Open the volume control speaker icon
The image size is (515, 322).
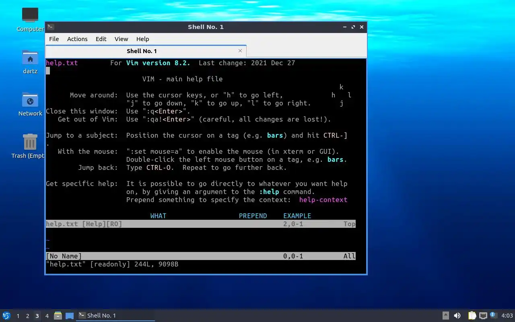coord(457,316)
